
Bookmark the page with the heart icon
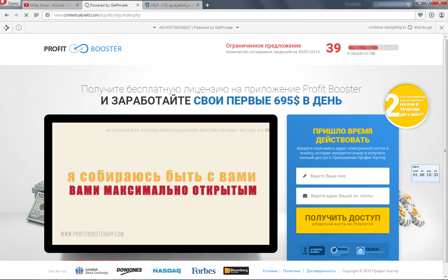coord(420,15)
